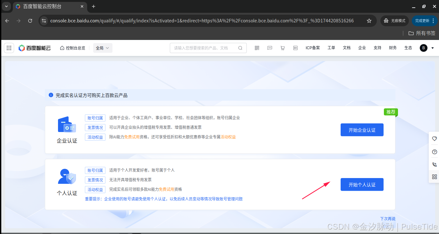Open the 支持 menu

377,48
